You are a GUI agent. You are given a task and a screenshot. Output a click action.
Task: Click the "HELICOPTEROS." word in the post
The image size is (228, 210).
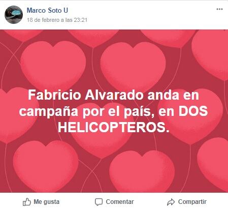pos(114,128)
